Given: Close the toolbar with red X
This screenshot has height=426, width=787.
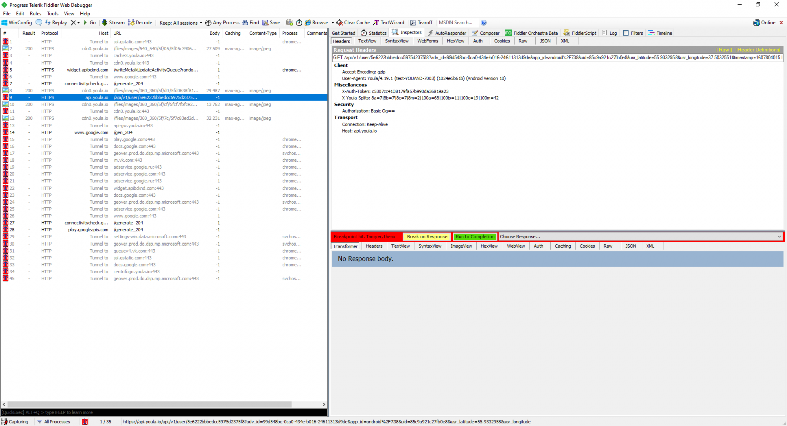Looking at the screenshot, I should click(781, 23).
